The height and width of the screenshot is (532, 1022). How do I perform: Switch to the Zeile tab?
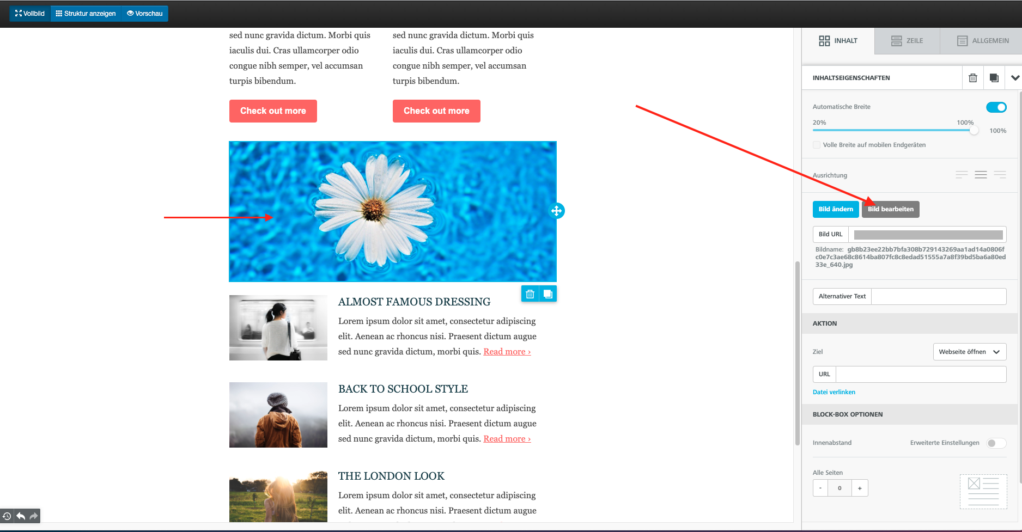pyautogui.click(x=907, y=41)
